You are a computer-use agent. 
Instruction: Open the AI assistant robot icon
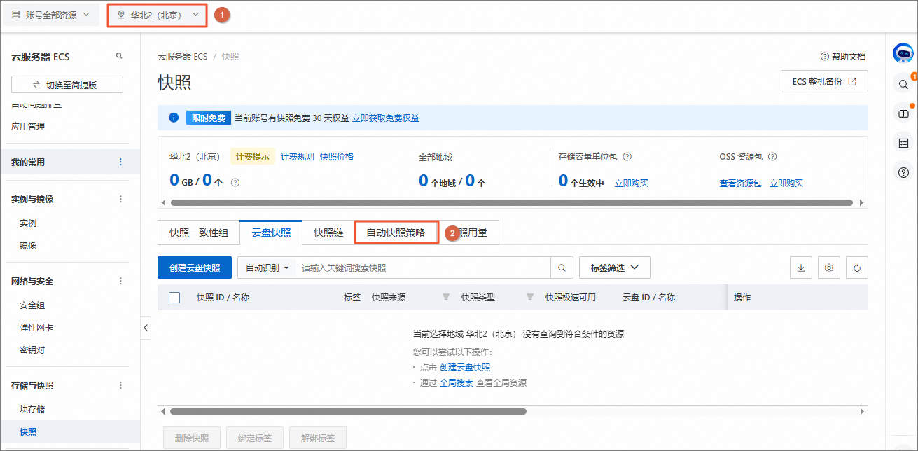pos(903,53)
